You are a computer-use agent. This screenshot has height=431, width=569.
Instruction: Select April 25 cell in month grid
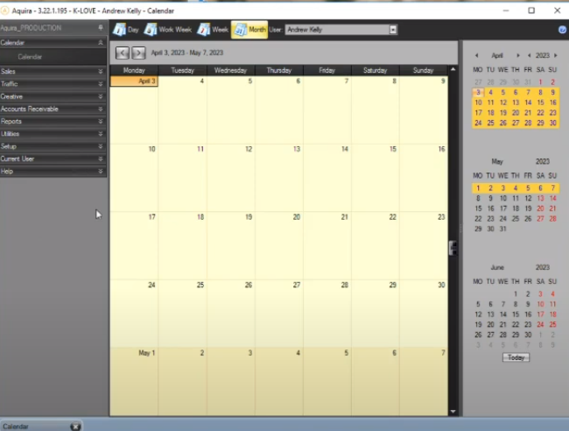pyautogui.click(x=183, y=314)
